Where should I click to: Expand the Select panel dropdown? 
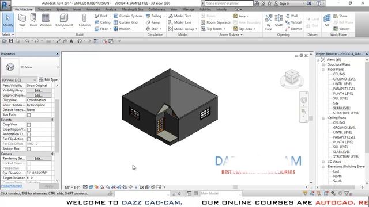click(7, 34)
